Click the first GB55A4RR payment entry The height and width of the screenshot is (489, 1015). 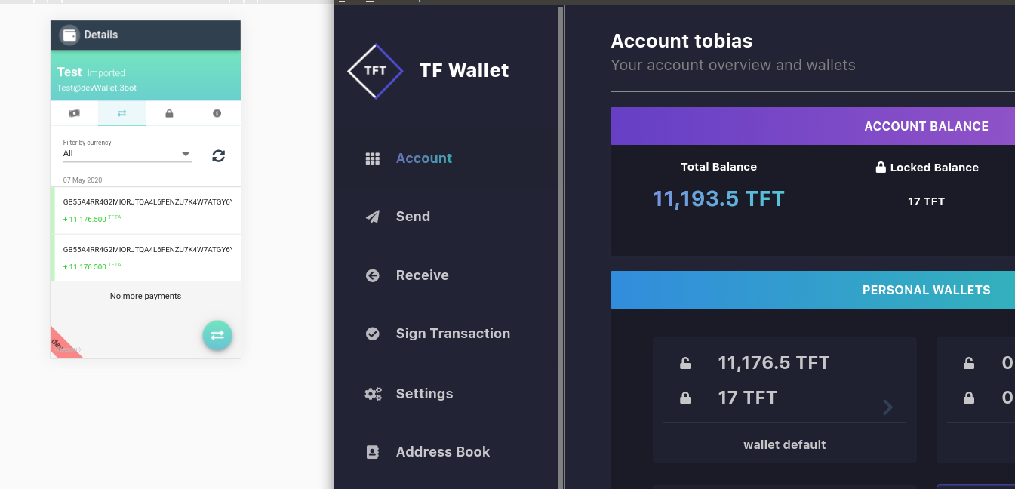coord(146,210)
